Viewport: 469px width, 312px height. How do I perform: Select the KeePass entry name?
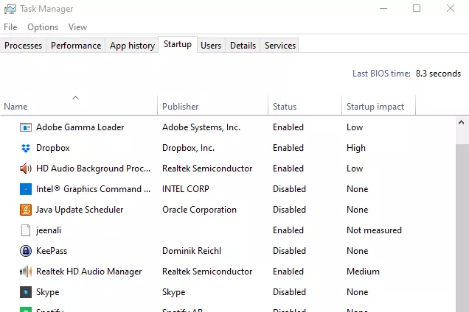point(52,251)
